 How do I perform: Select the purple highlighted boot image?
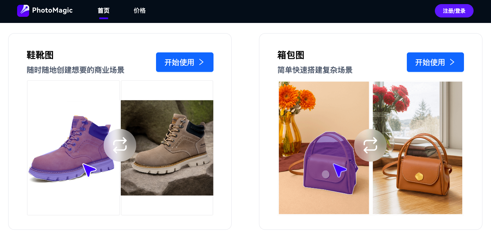[x=74, y=148]
